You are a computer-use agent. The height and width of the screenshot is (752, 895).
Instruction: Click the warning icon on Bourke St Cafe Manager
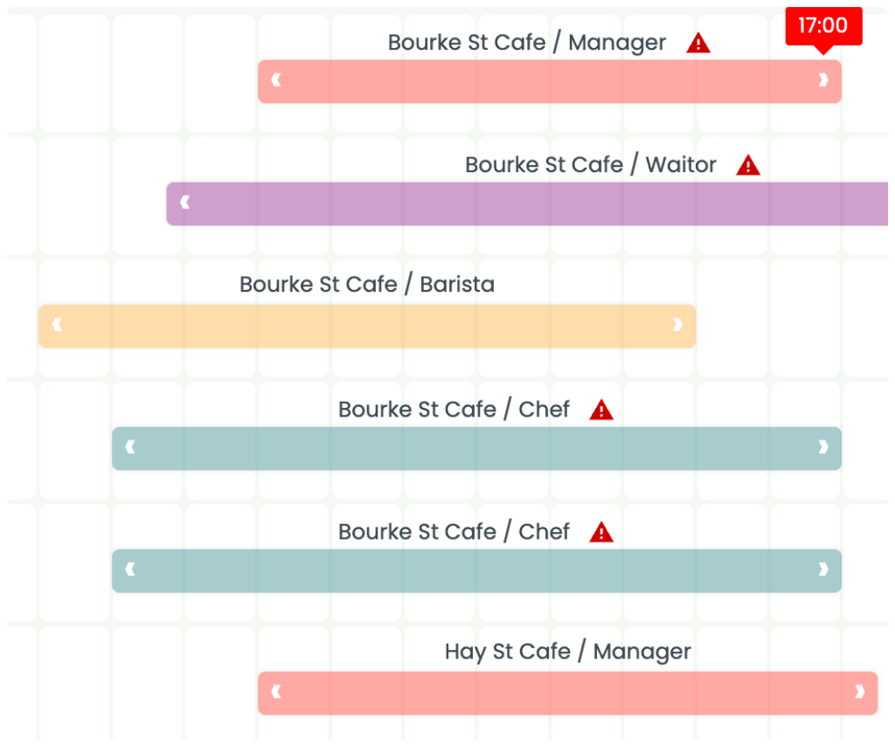[698, 42]
